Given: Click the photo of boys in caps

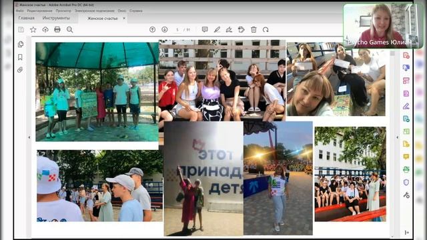Looking at the screenshot, I should 99,185.
